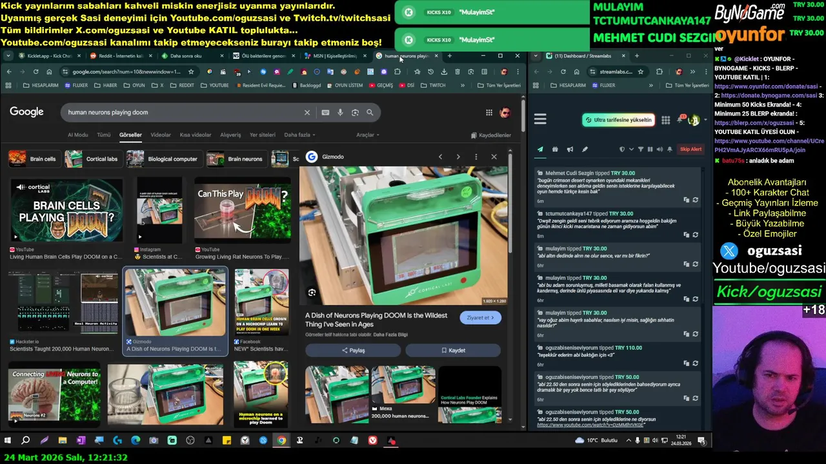826x464 pixels.
Task: Click the lens search icon on preview image
Action: 312,293
